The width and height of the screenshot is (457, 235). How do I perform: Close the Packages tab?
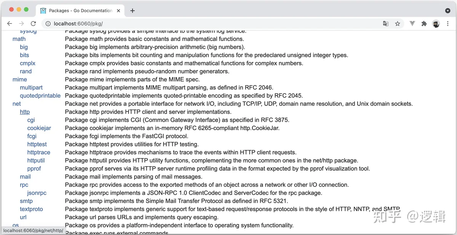[x=118, y=11]
